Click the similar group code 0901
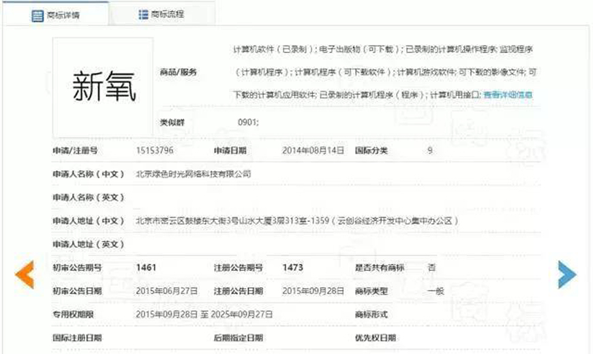The height and width of the screenshot is (354, 593). coord(247,123)
